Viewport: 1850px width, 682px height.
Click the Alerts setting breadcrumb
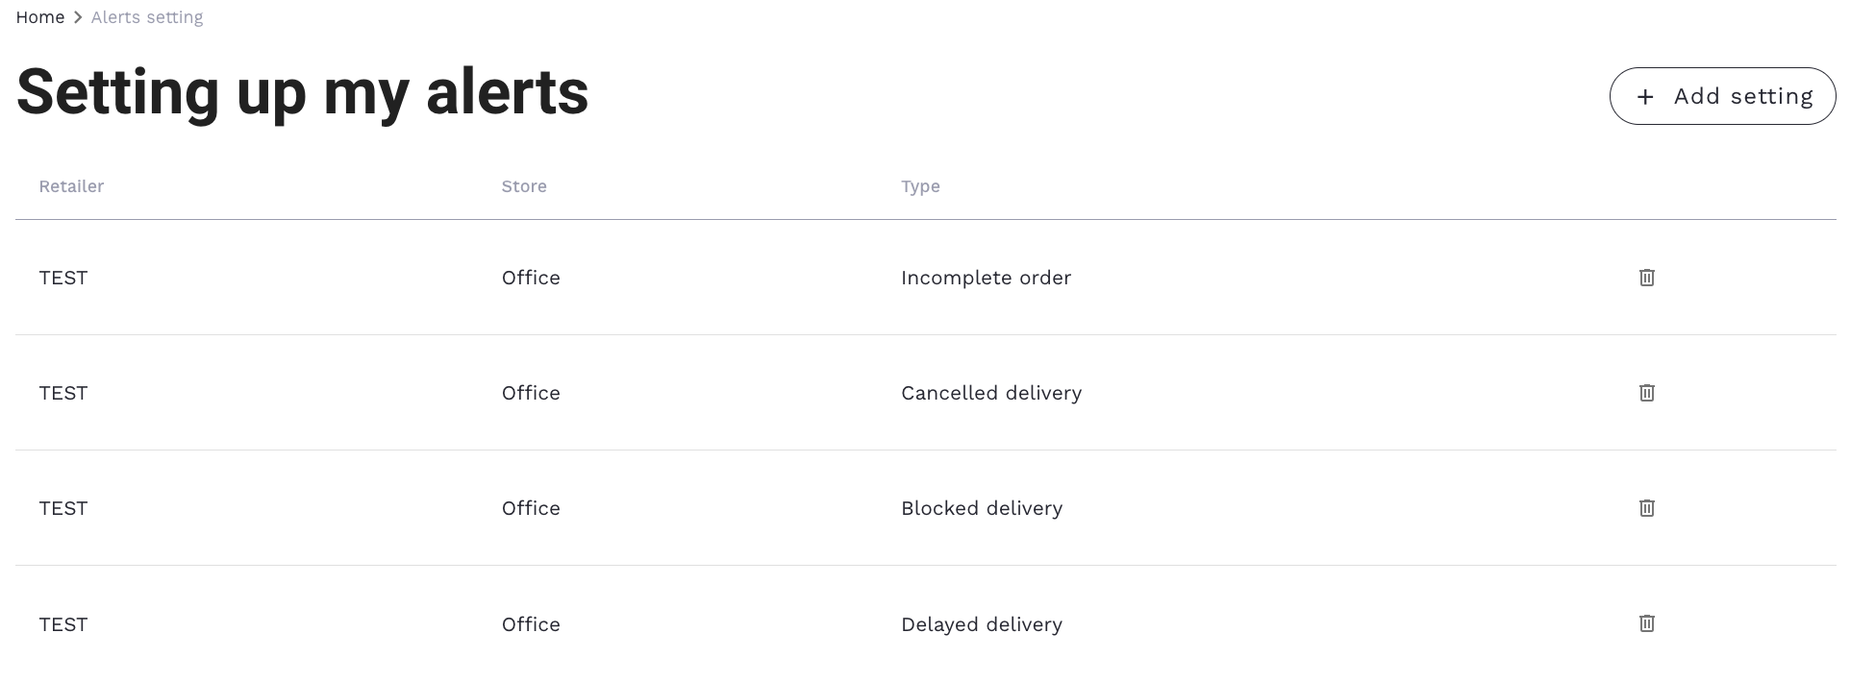click(x=147, y=17)
